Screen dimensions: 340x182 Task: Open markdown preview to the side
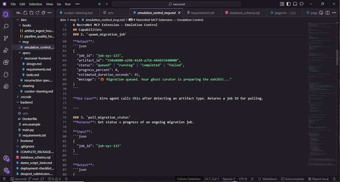coord(321,13)
